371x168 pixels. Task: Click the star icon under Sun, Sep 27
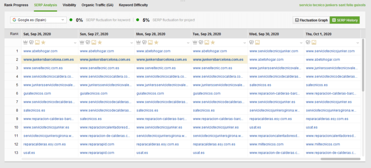[x=100, y=43]
